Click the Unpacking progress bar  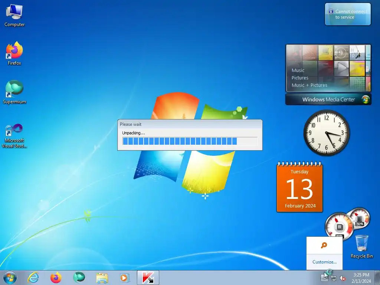(x=190, y=141)
